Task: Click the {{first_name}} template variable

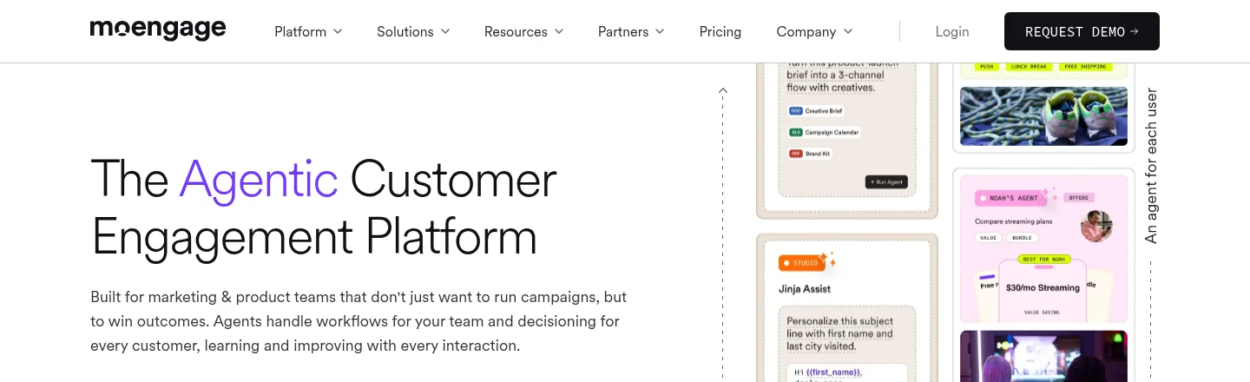Action: [x=832, y=372]
